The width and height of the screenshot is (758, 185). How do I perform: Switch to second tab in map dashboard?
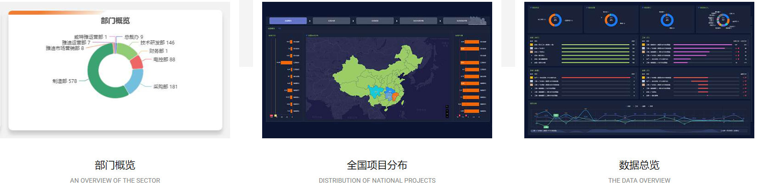tap(331, 21)
